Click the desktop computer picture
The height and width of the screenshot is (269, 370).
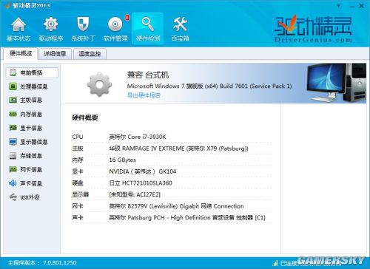(x=336, y=83)
